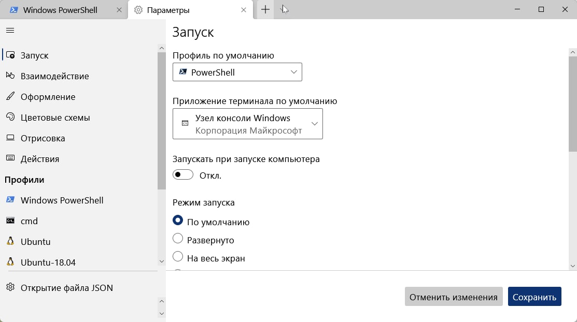Toggle Запускать при запуске компьютера switch

[183, 174]
